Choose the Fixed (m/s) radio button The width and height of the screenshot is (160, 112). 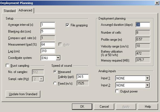coord(55,83)
